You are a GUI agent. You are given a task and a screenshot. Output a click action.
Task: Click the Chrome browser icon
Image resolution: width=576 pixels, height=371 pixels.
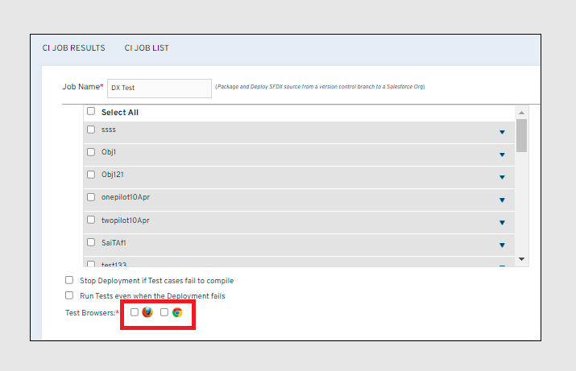(x=177, y=312)
